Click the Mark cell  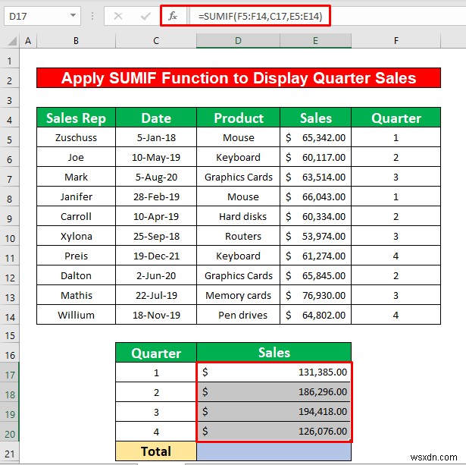tap(76, 177)
